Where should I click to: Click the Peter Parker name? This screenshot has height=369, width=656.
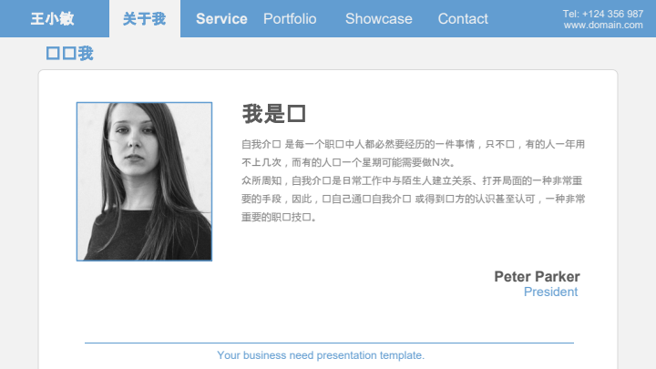537,277
